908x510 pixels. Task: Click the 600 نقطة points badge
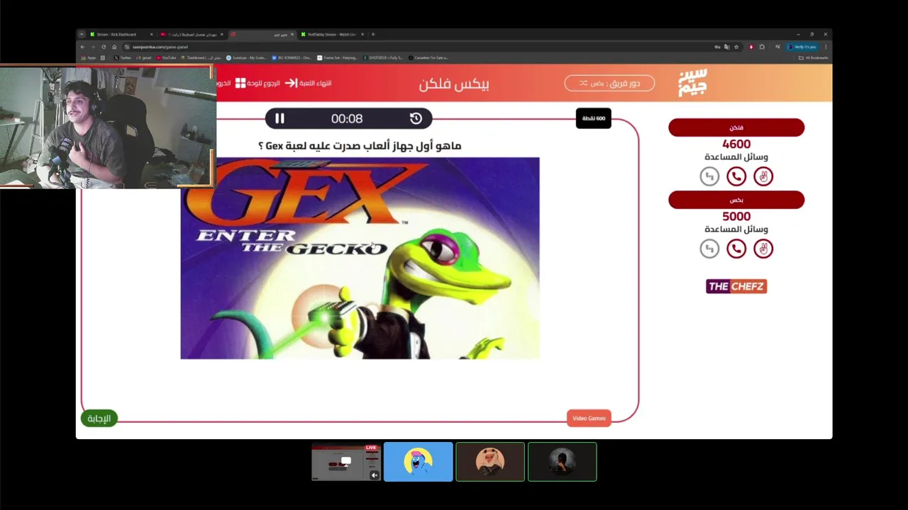(594, 118)
